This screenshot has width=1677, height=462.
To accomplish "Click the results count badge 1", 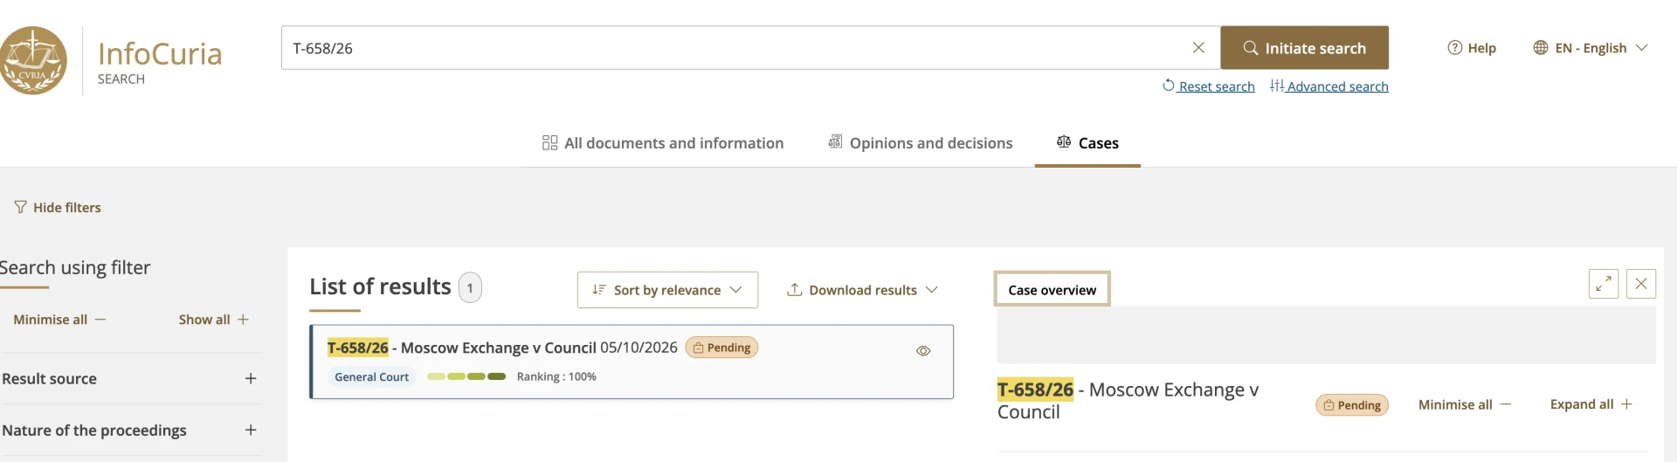I will (x=470, y=287).
